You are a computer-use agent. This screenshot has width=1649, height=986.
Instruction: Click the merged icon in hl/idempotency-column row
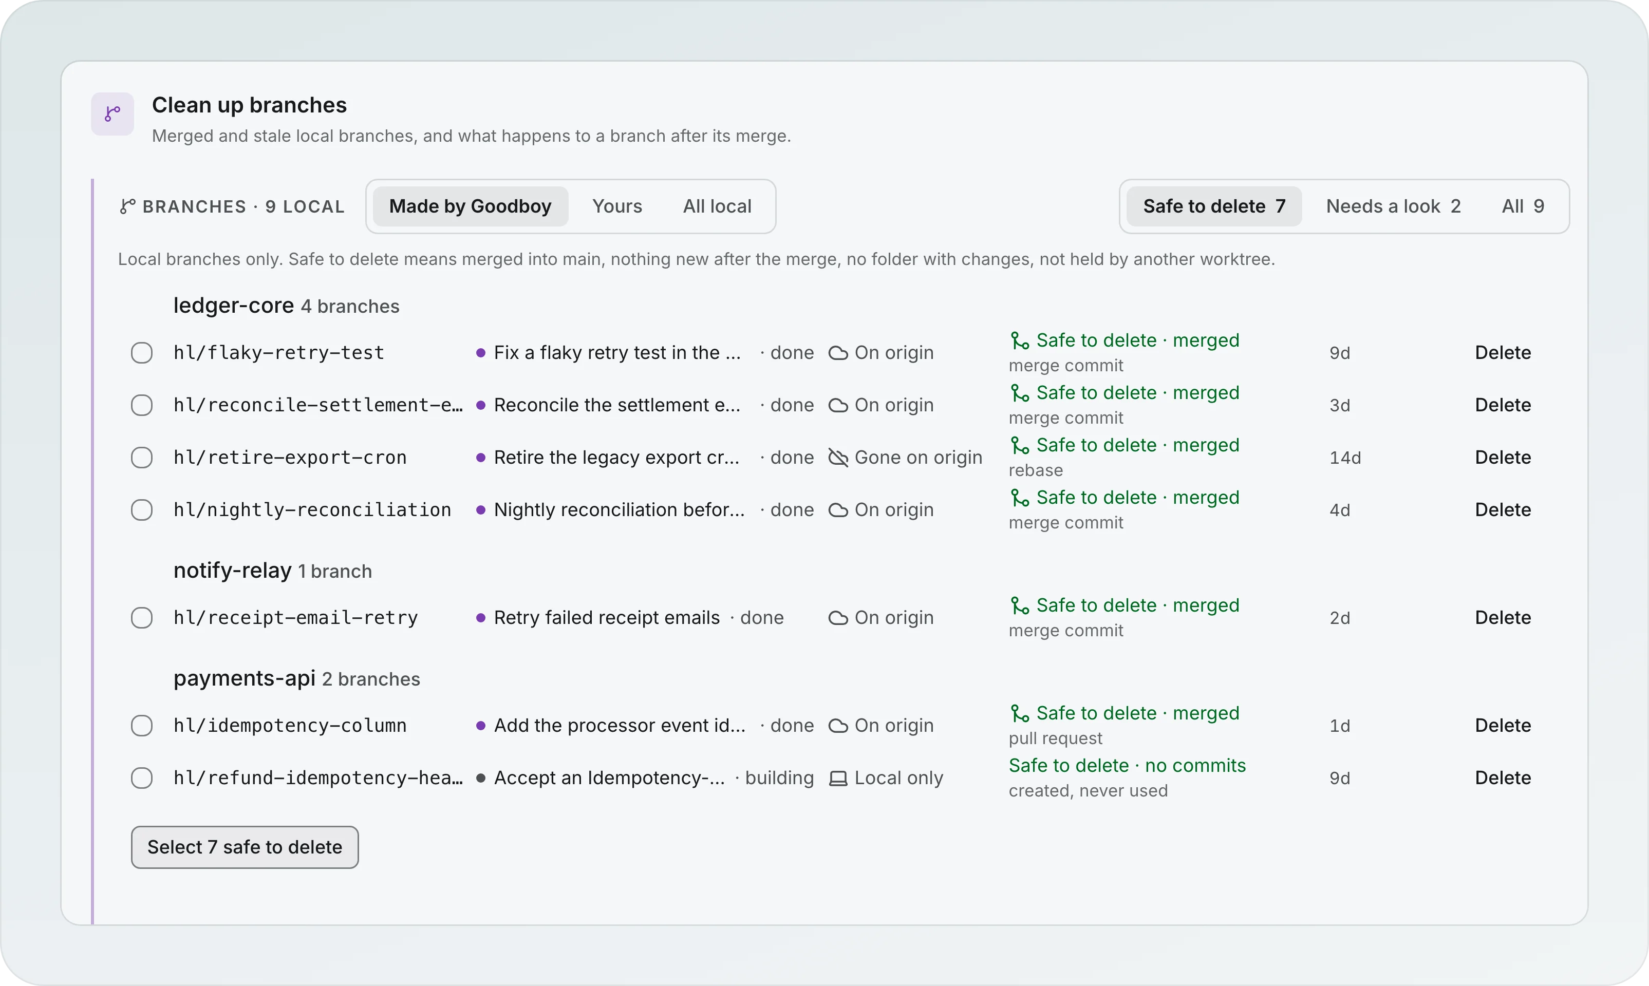[1020, 713]
